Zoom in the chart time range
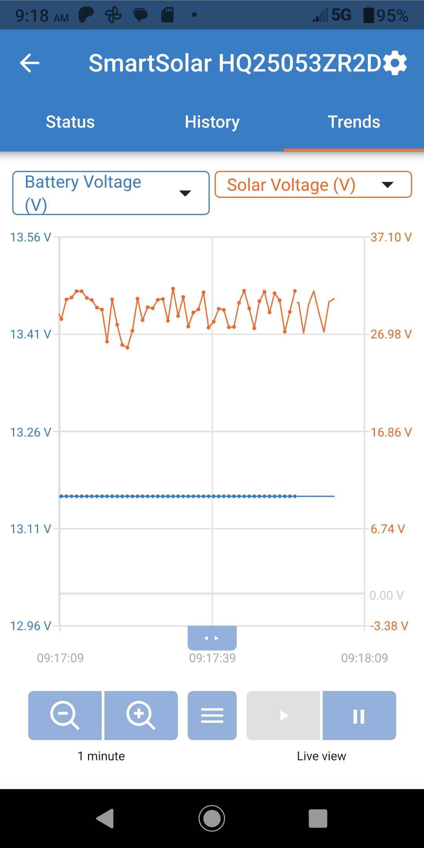The height and width of the screenshot is (848, 424). pyautogui.click(x=141, y=715)
